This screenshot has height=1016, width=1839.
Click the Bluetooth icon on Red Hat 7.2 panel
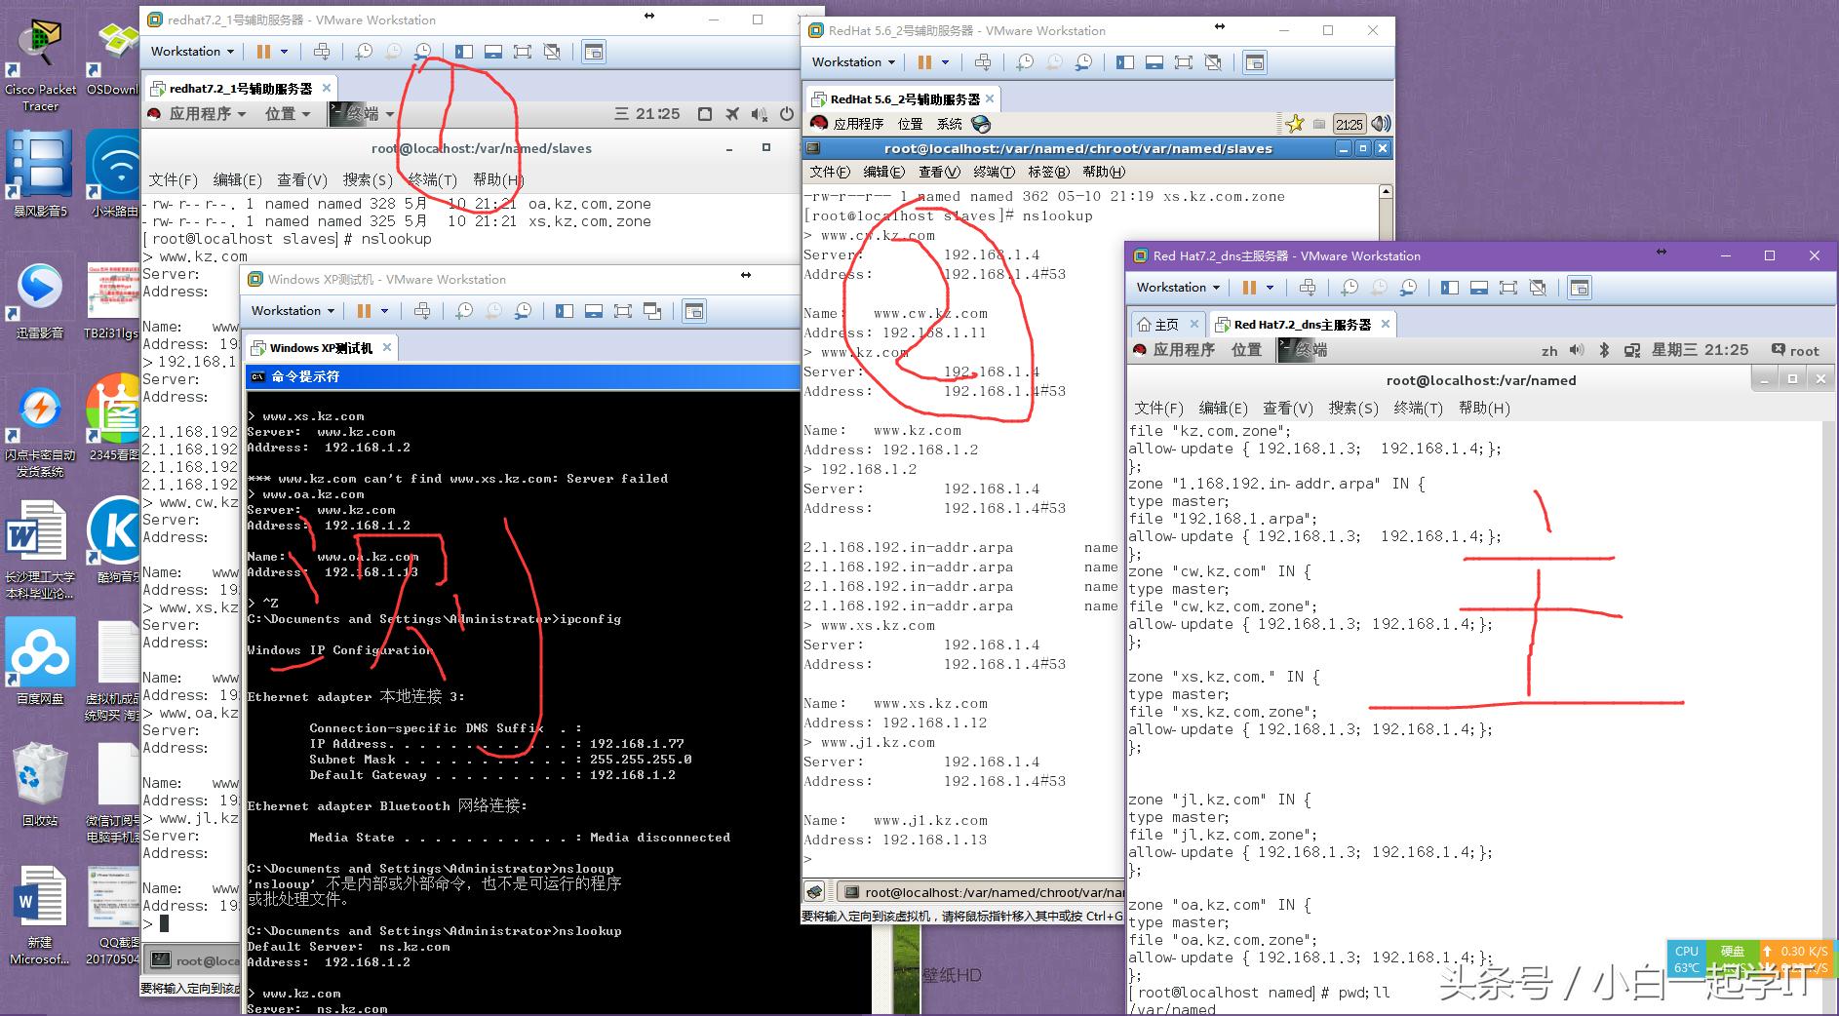click(1604, 350)
